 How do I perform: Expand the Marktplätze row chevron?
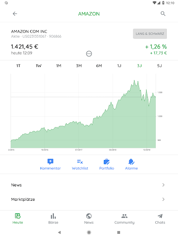click(163, 199)
